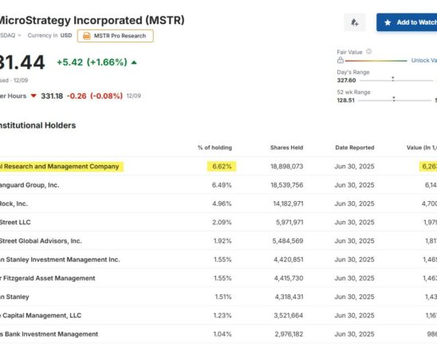Click the 1.51% holding value
This screenshot has width=437, height=359.
223,297
